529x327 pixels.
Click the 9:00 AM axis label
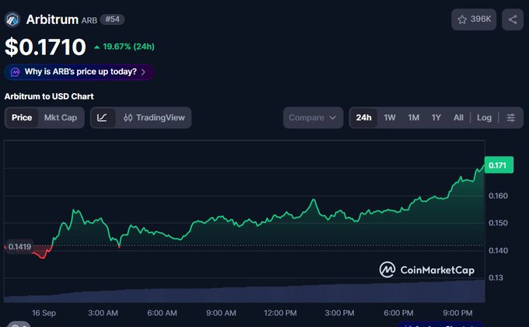pyautogui.click(x=221, y=313)
